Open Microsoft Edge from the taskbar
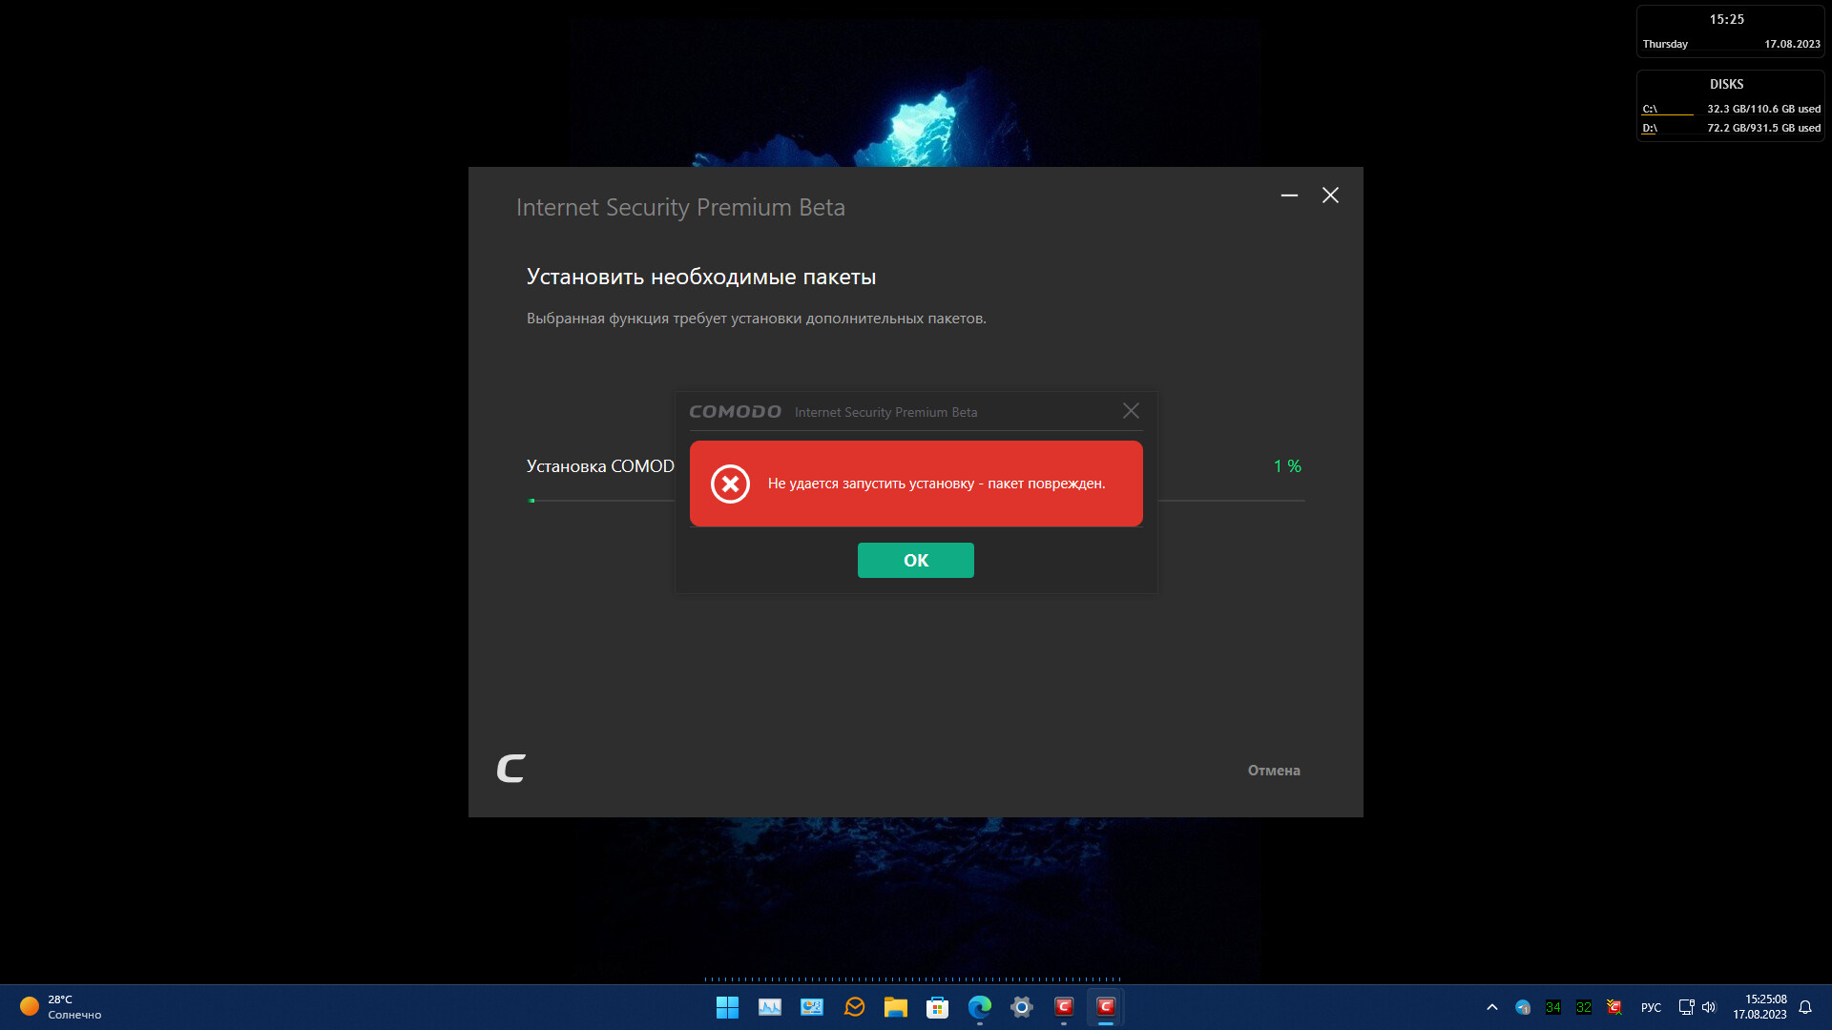This screenshot has width=1832, height=1030. click(x=980, y=1007)
